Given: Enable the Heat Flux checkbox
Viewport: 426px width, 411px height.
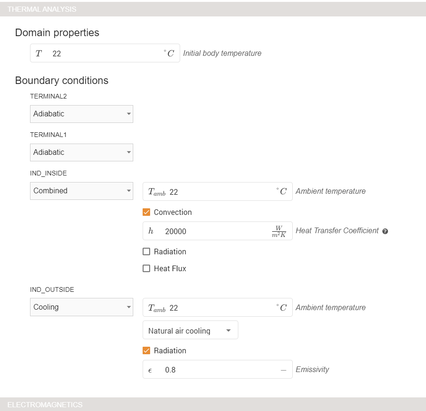Looking at the screenshot, I should 146,269.
